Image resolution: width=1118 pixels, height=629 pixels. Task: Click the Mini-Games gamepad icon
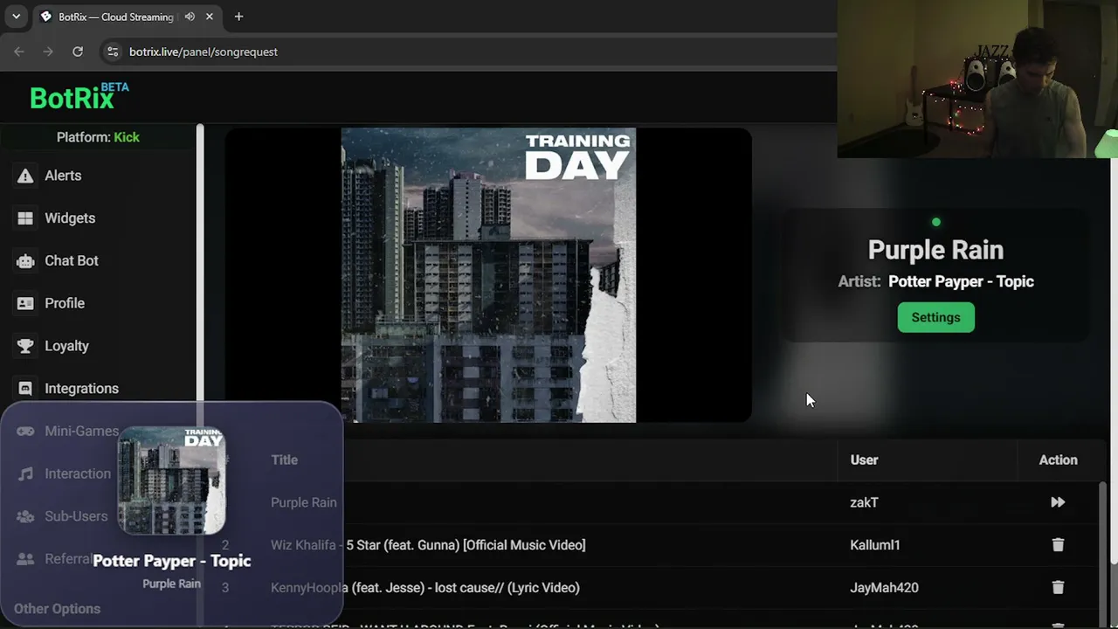pos(26,431)
